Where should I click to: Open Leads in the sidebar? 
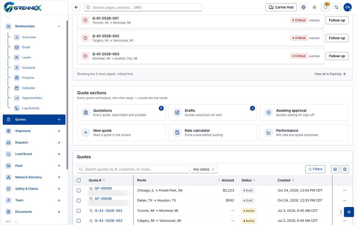pos(26,57)
